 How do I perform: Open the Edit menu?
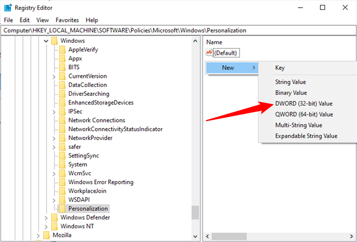click(x=25, y=20)
